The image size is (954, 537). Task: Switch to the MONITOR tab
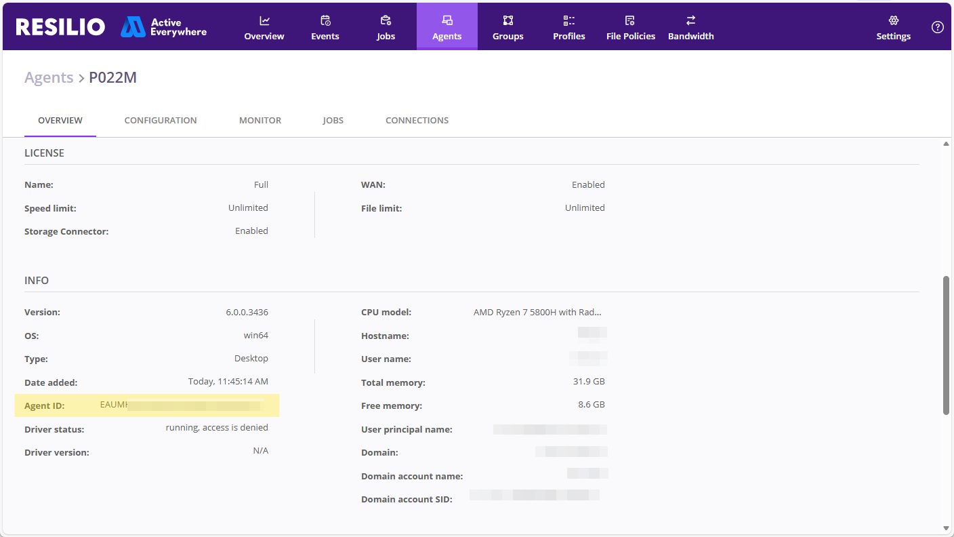coord(260,120)
